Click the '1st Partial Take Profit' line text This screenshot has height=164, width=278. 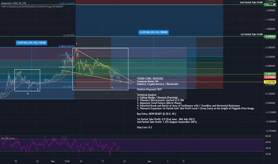(x=251, y=34)
